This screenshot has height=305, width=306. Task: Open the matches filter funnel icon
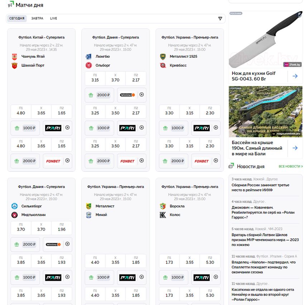click(x=220, y=18)
